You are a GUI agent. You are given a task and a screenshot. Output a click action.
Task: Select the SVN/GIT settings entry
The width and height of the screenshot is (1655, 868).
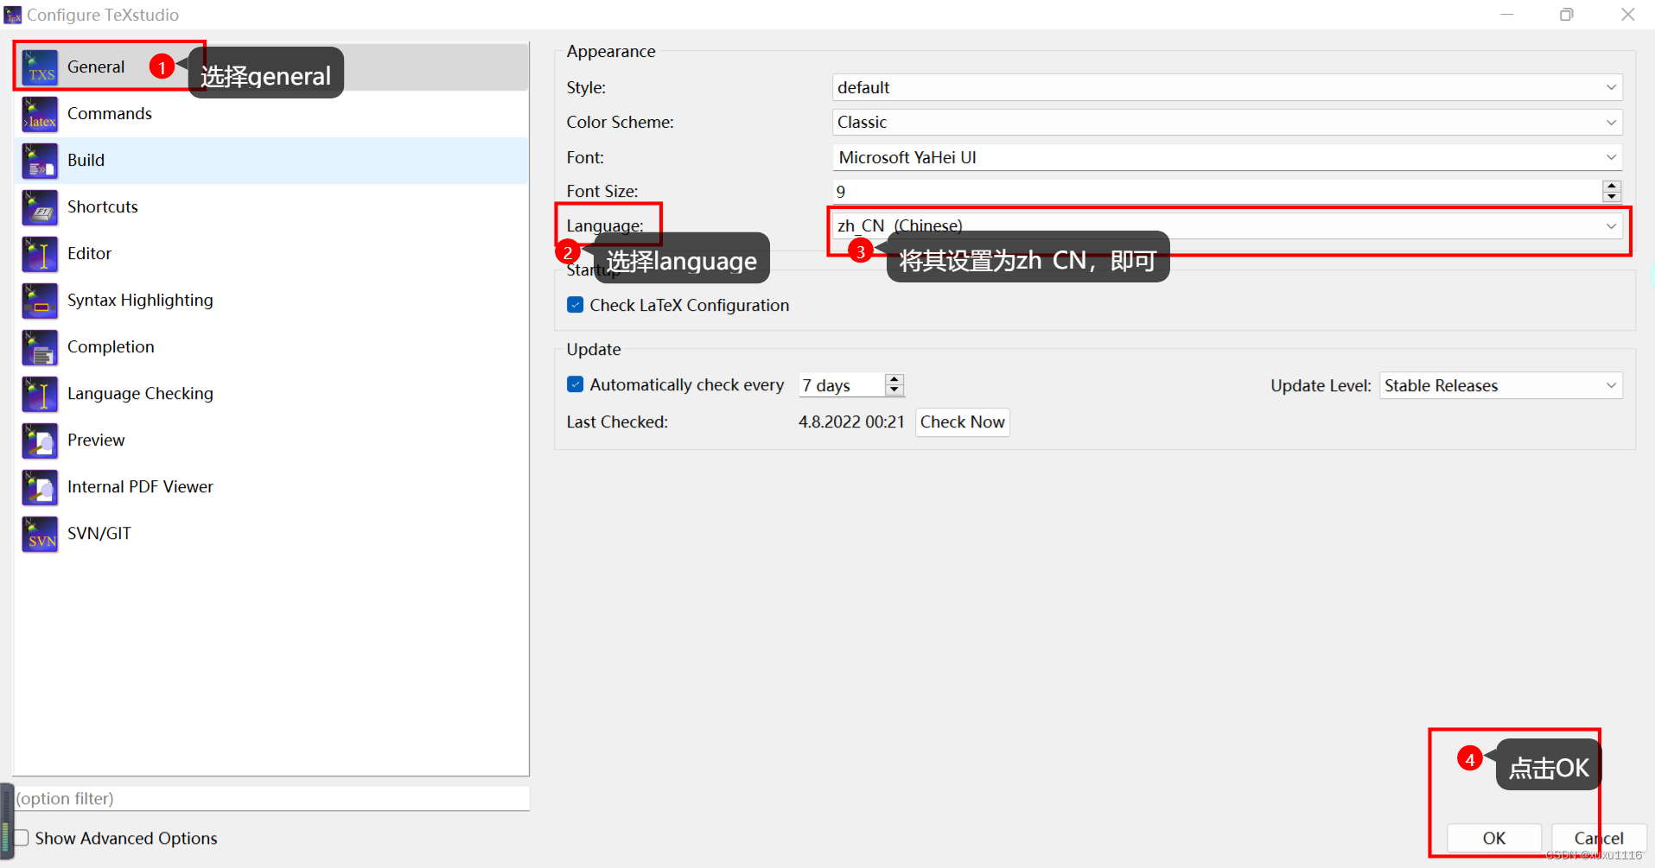pyautogui.click(x=271, y=534)
